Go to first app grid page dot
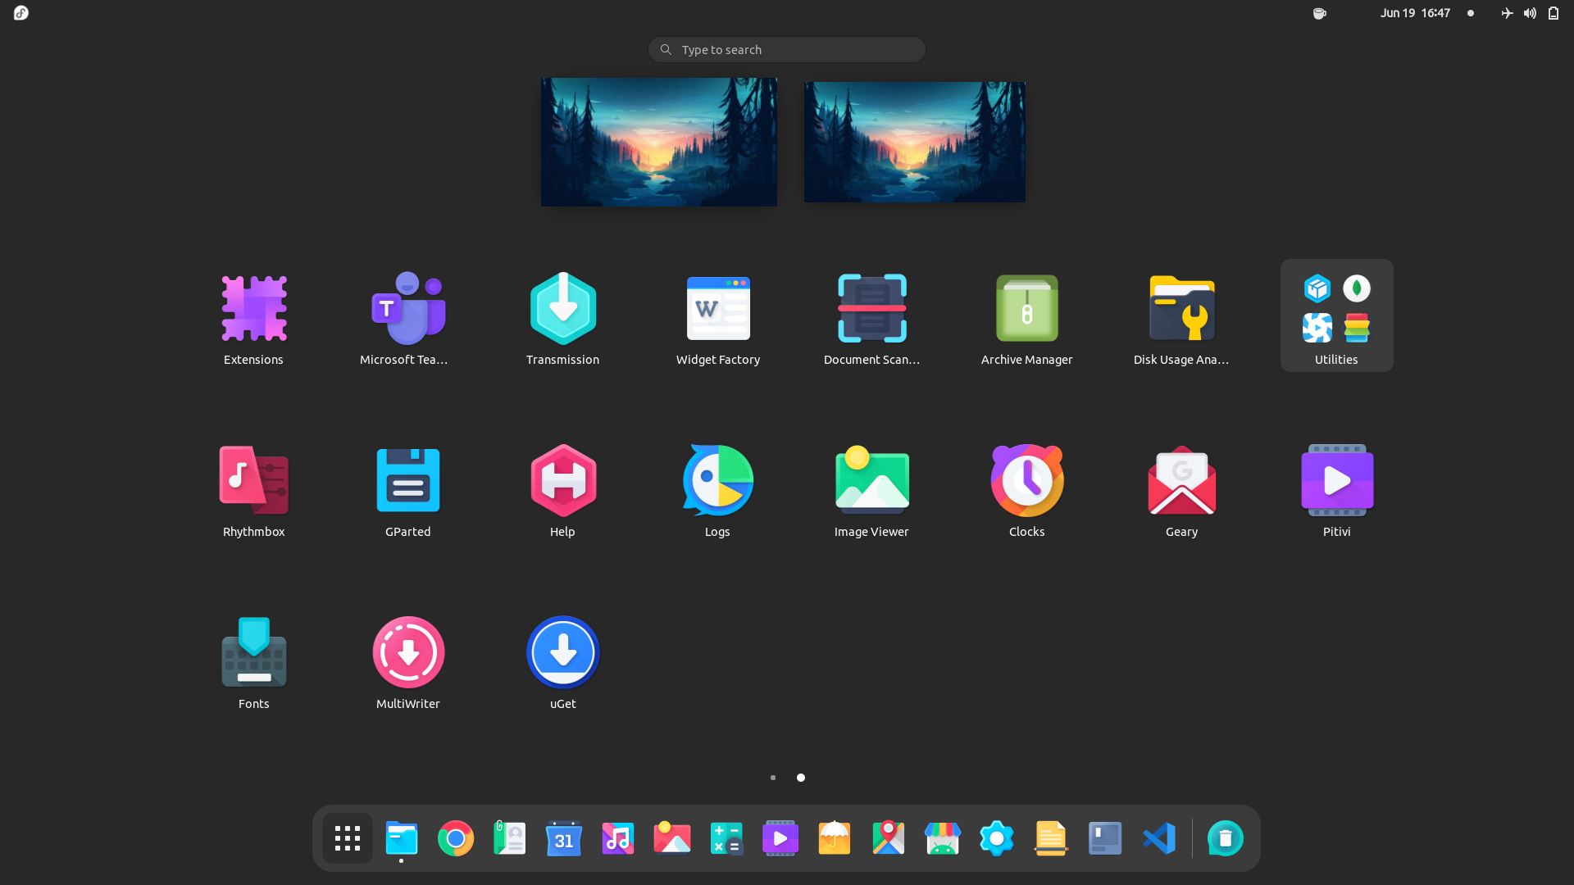Image resolution: width=1574 pixels, height=885 pixels. (773, 778)
